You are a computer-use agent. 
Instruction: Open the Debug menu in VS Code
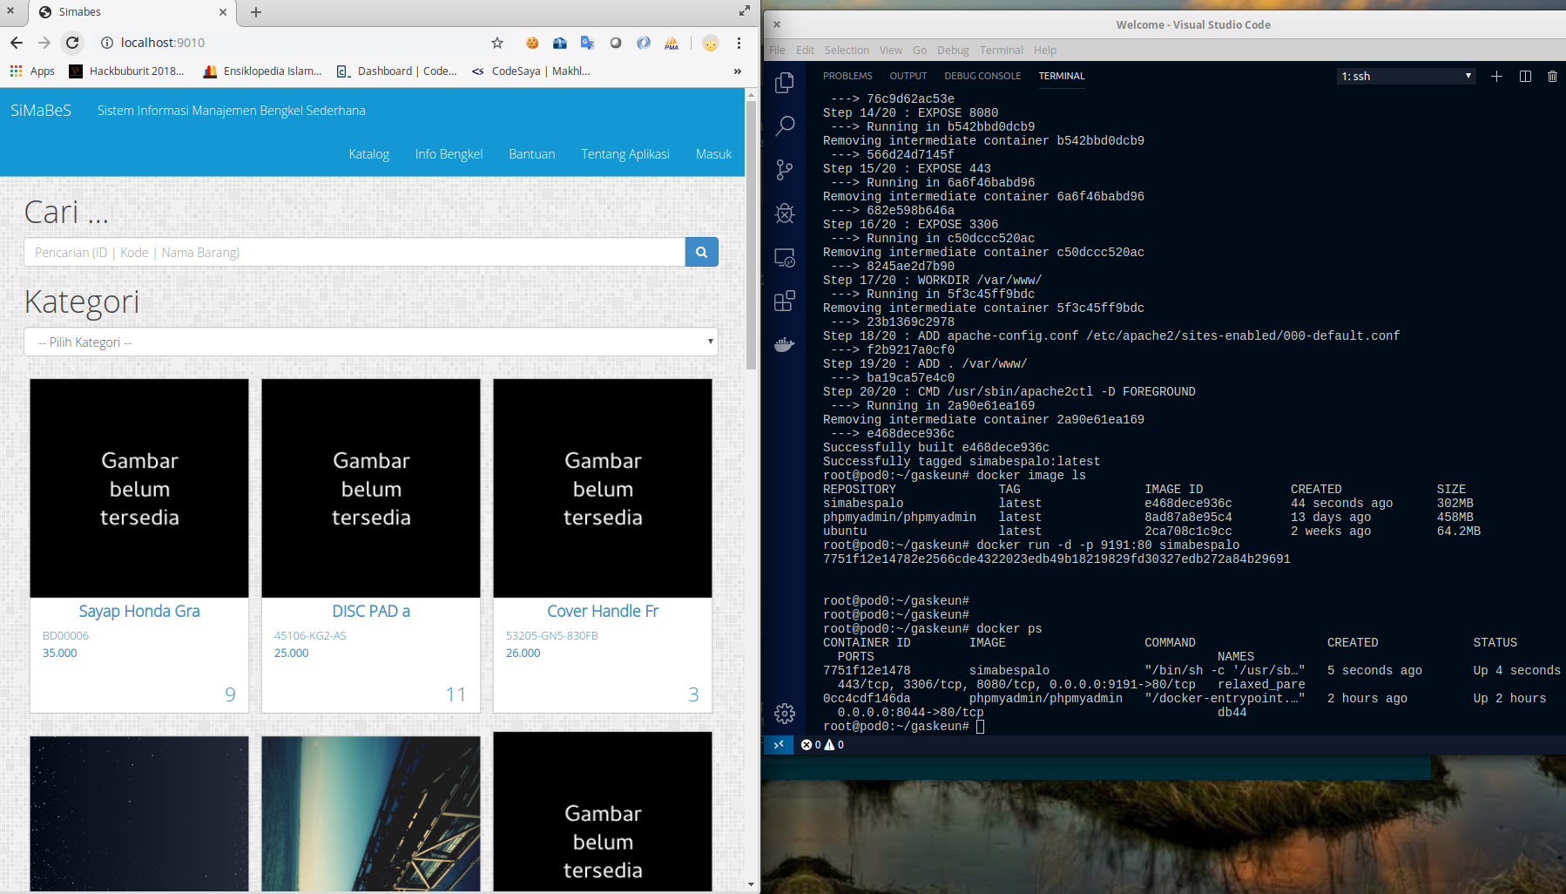click(953, 51)
